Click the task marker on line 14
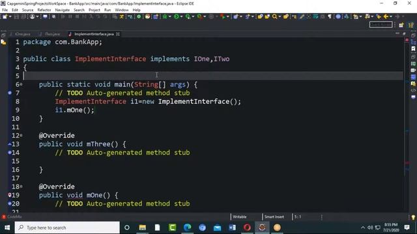This screenshot has width=417, height=234. pyautogui.click(x=10, y=153)
